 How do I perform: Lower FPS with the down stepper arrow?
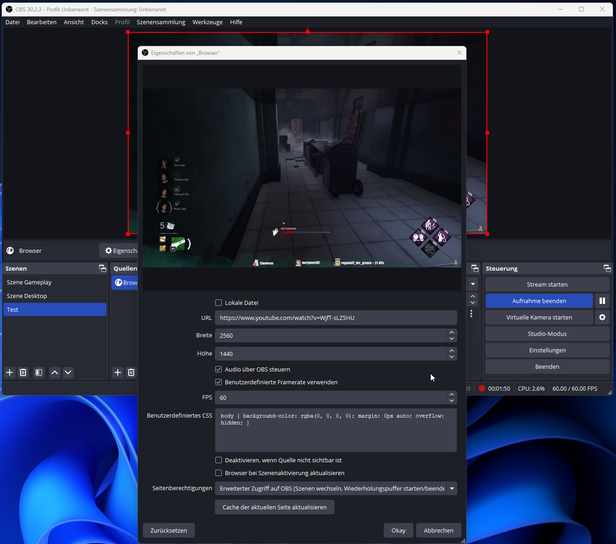click(x=452, y=401)
